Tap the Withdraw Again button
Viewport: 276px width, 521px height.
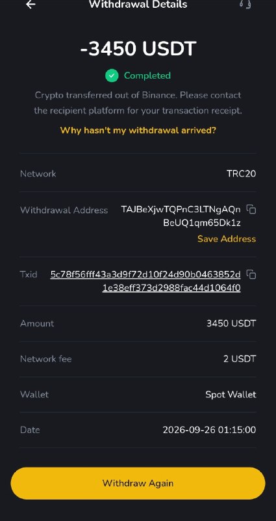point(138,483)
